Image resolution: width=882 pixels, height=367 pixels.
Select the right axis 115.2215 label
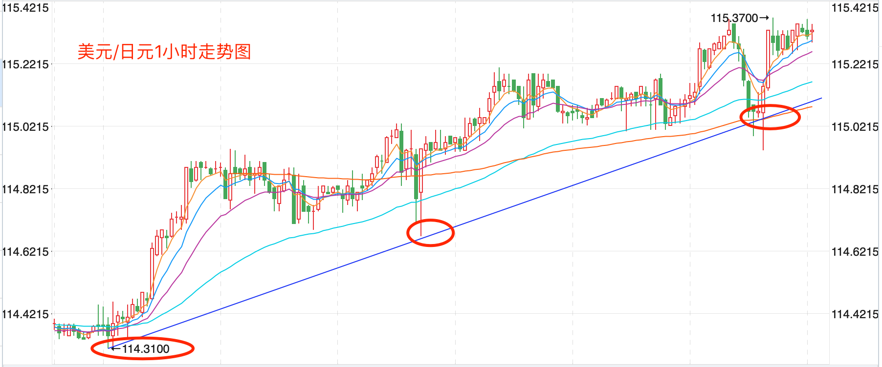point(855,64)
